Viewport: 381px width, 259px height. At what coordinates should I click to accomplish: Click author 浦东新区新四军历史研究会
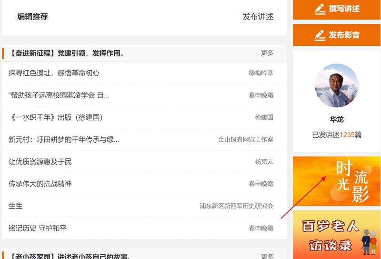click(x=236, y=206)
